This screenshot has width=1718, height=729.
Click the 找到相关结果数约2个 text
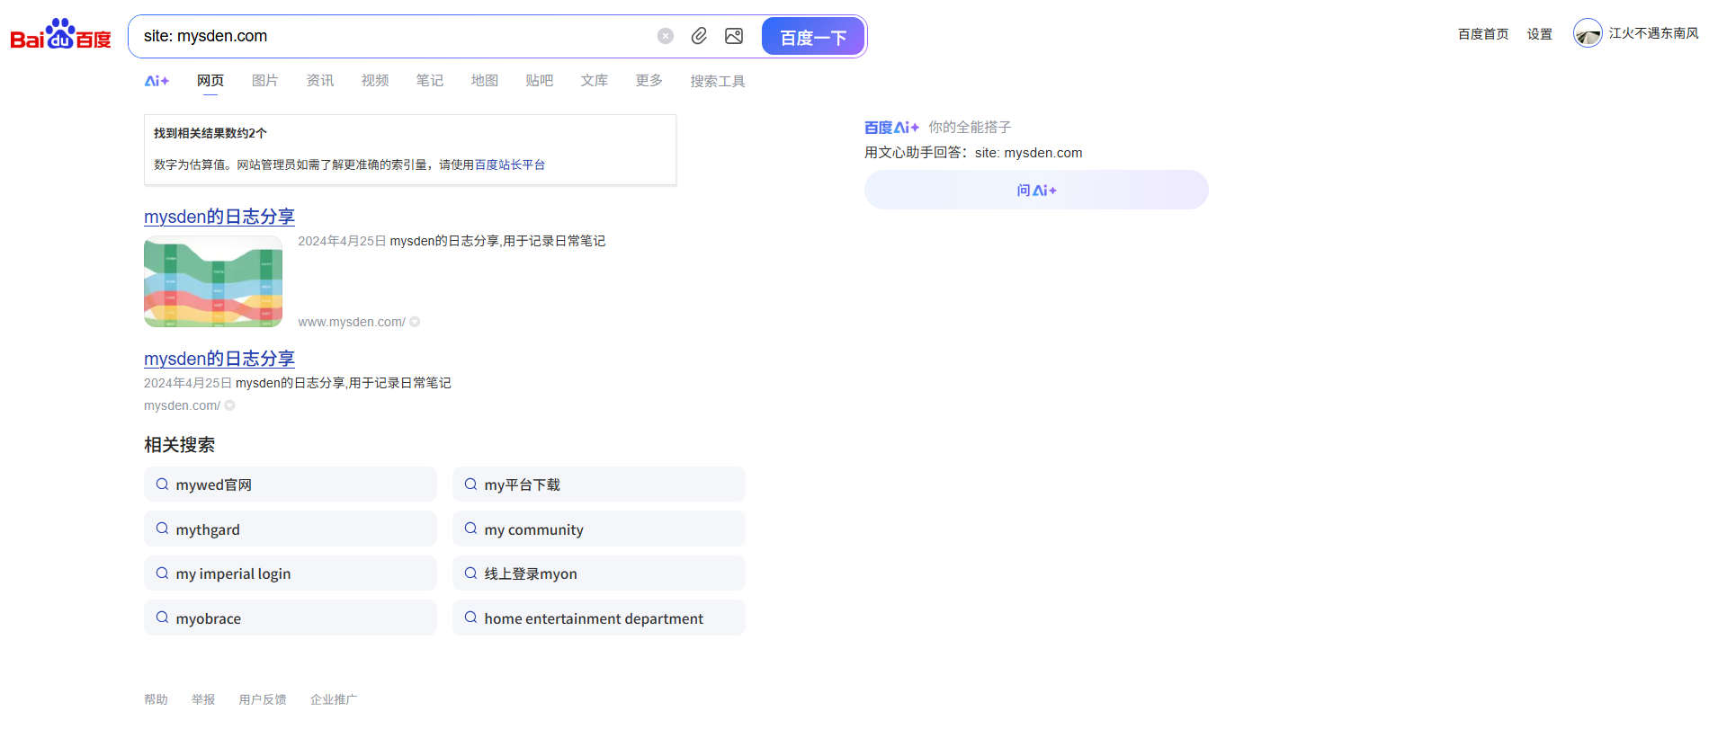[210, 133]
